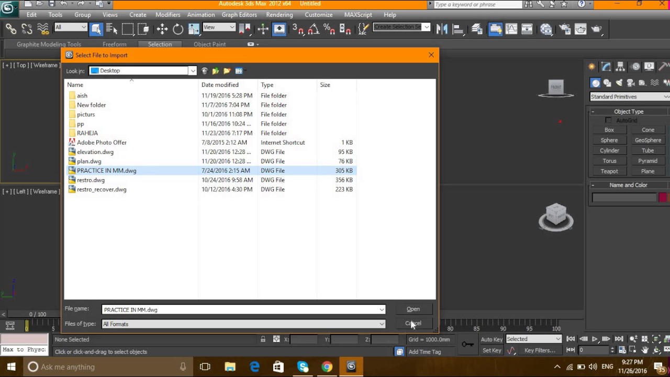
Task: Open Edit Named Selection Sets
Action: tap(363, 29)
